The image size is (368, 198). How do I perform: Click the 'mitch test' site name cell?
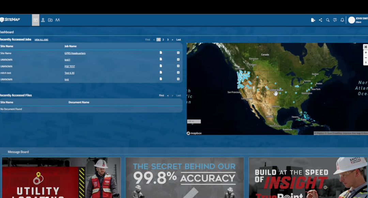tap(6, 73)
